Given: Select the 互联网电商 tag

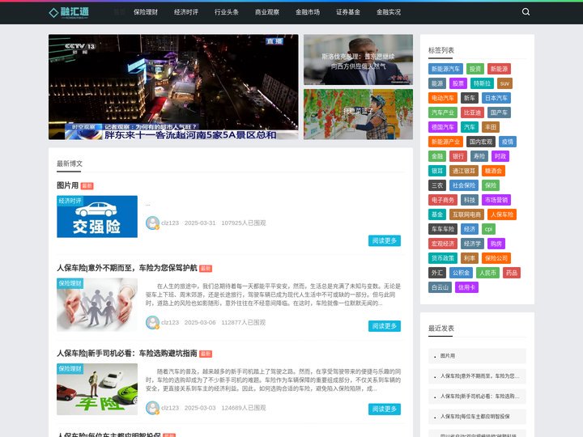Looking at the screenshot, I should tap(466, 214).
